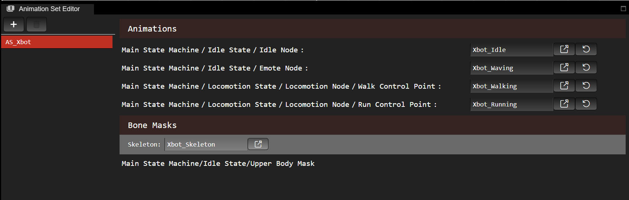Click the Xbot_Skeleton skeleton field
629x200 pixels.
(x=206, y=144)
